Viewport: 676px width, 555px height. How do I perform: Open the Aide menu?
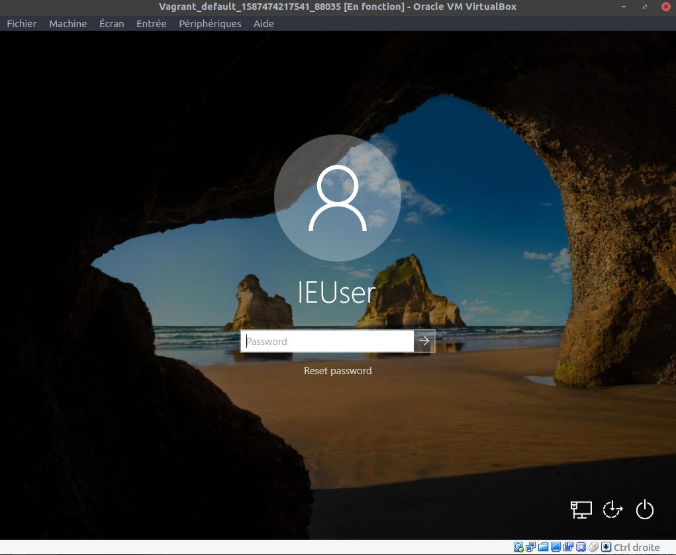(x=264, y=24)
